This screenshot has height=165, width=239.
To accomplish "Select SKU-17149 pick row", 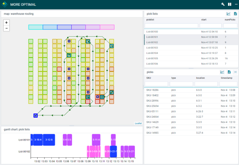I will [191, 127].
